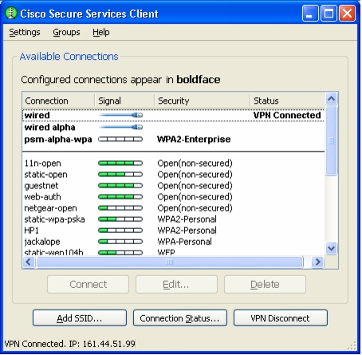Click the jackalope signal strength bar
The height and width of the screenshot is (355, 362).
[x=120, y=242]
